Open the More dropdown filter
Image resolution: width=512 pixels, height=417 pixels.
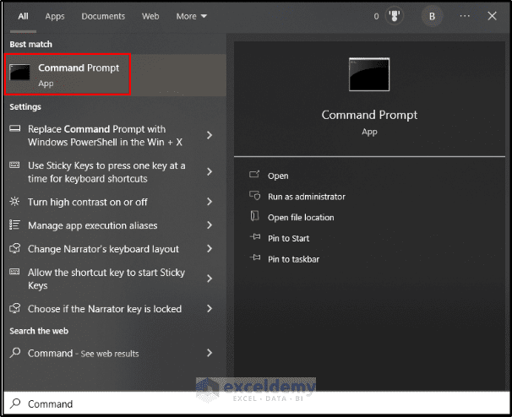point(191,16)
